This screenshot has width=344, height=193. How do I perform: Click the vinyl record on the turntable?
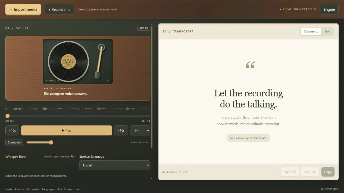69,61
